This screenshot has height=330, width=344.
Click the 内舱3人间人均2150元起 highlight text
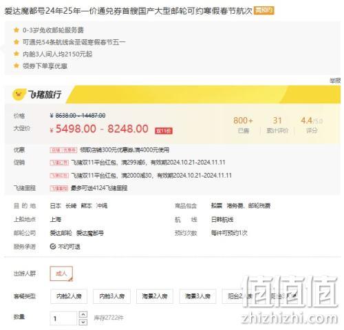[x=57, y=54]
